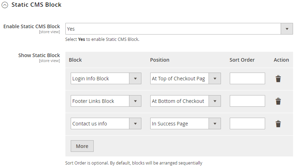Open the Login Info Block dropdown
Viewport: 298px width, 167px height.
pyautogui.click(x=106, y=79)
